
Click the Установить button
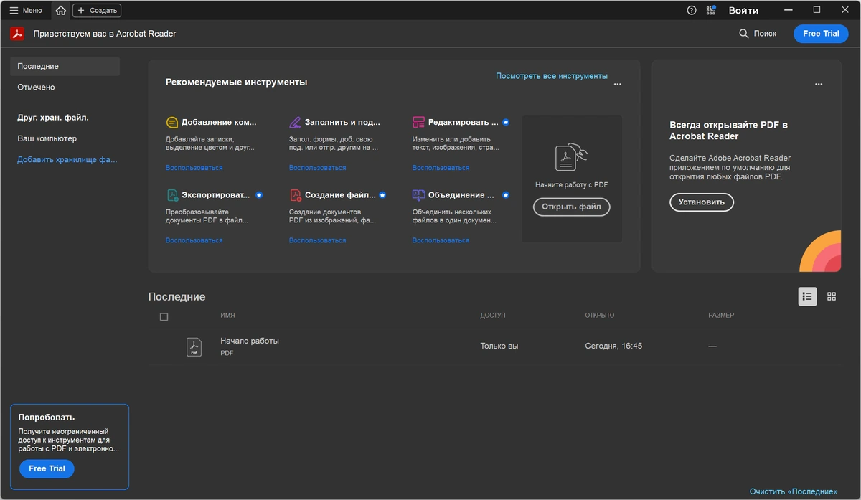(x=702, y=202)
